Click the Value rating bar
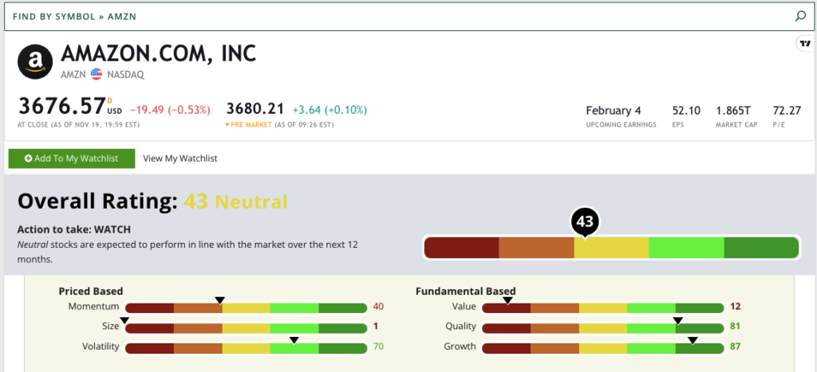The image size is (817, 372). coord(603,307)
